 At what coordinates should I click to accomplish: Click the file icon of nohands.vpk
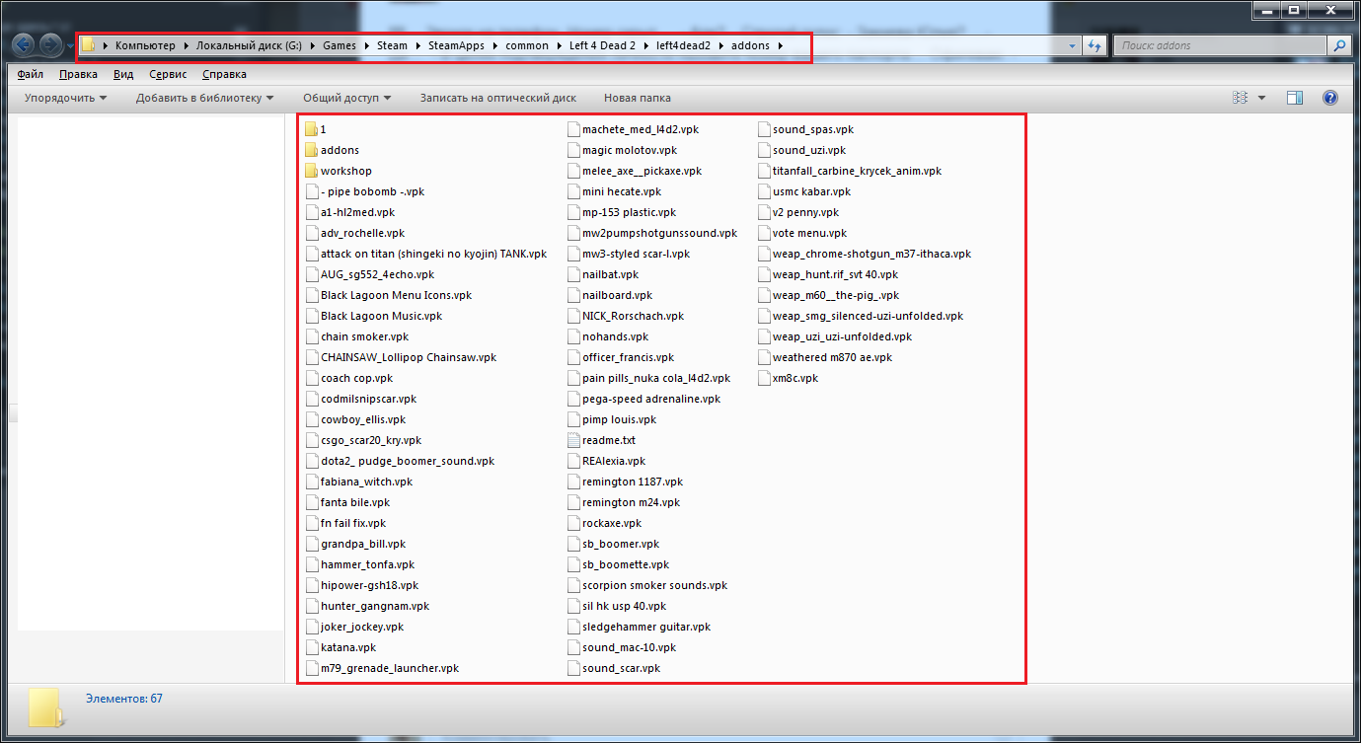click(x=573, y=336)
